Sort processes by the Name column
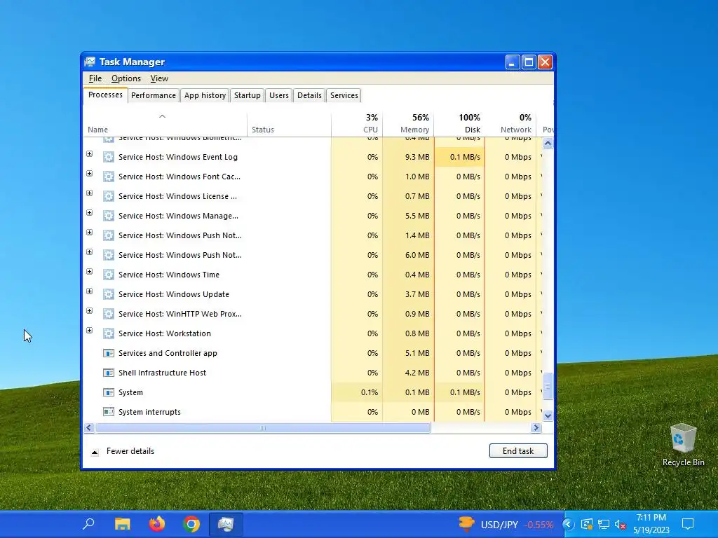The image size is (718, 538). tap(165, 123)
